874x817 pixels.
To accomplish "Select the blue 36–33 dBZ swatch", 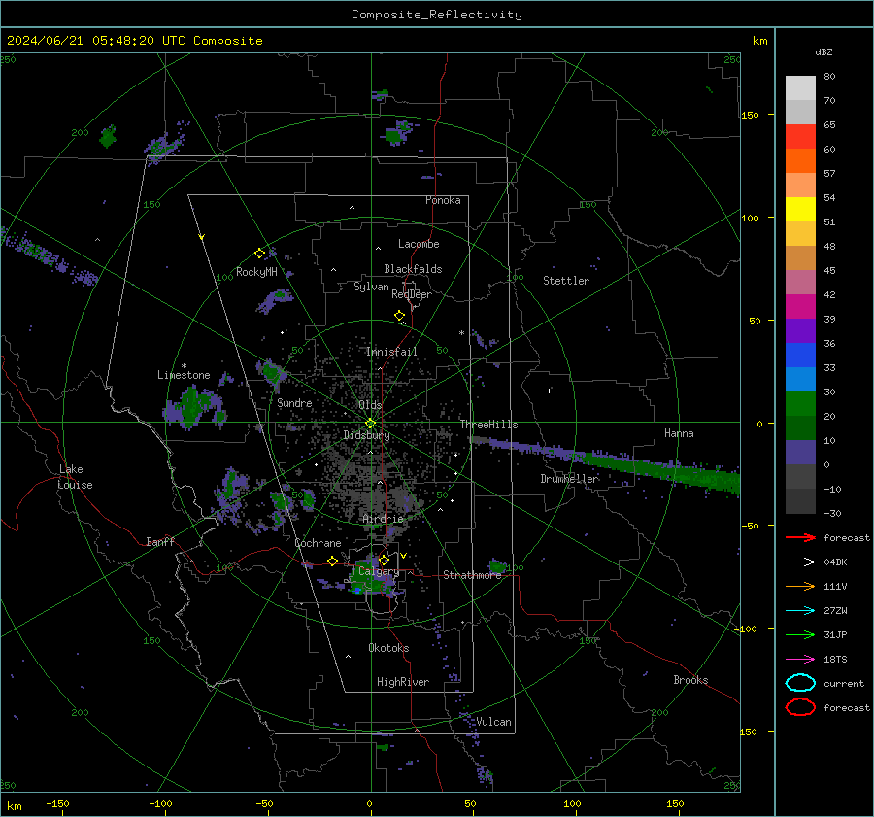I will click(800, 356).
